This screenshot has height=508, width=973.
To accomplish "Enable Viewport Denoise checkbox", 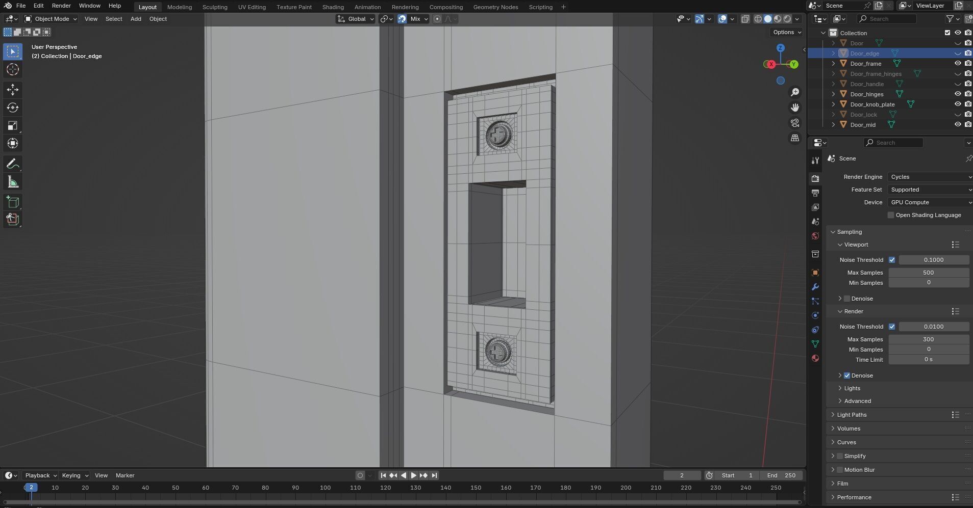I will (x=847, y=299).
